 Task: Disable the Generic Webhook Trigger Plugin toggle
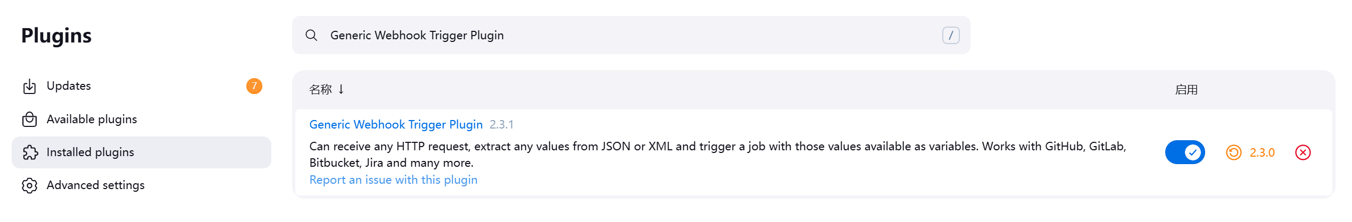pos(1184,153)
